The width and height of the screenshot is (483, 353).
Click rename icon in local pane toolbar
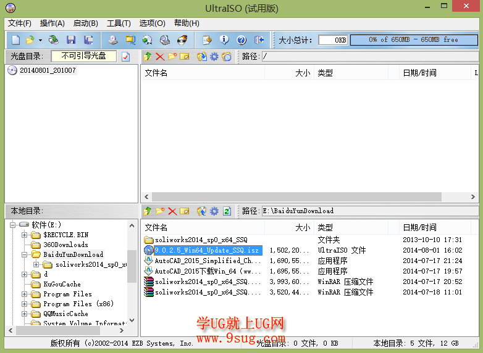coord(185,211)
